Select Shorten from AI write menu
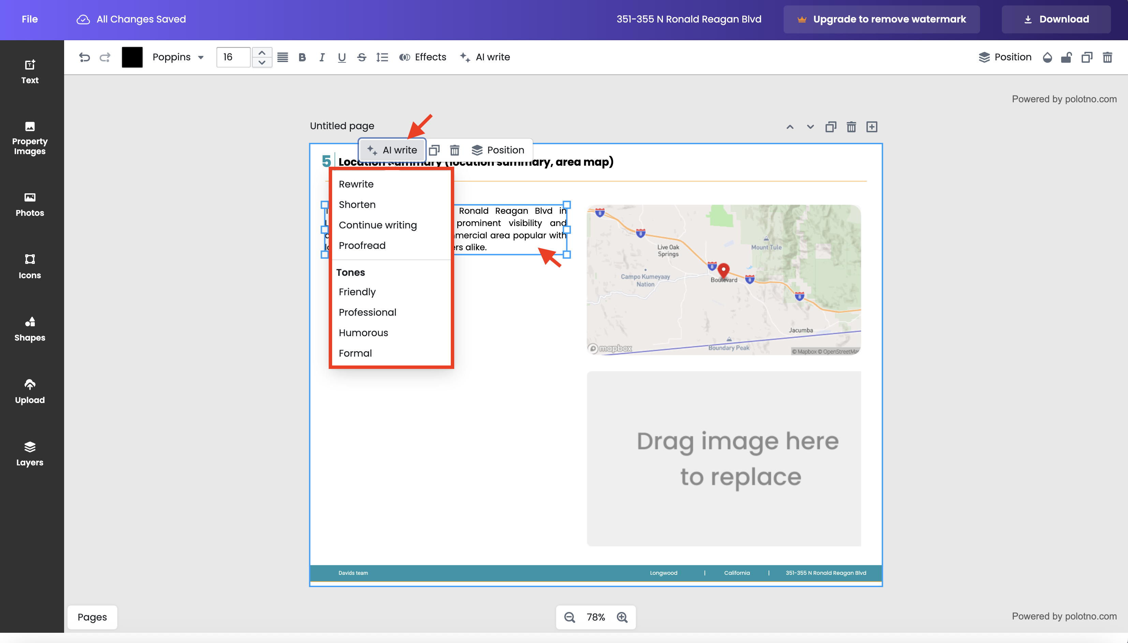 point(357,205)
